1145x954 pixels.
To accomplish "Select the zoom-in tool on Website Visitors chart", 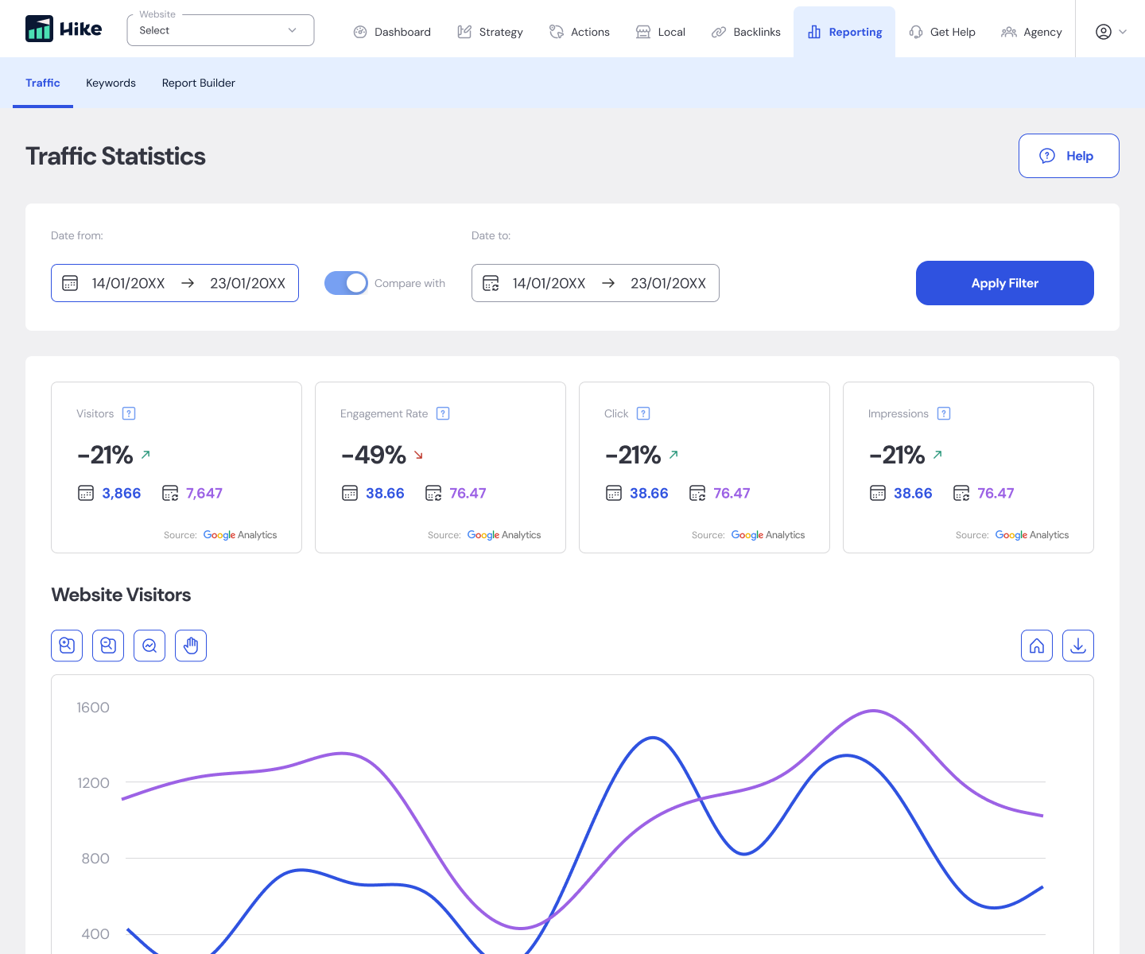I will point(67,646).
